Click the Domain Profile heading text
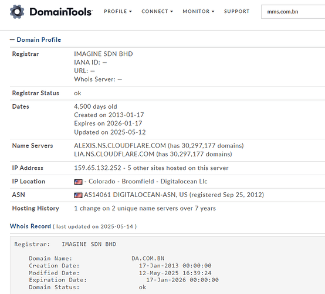The image size is (325, 294). pos(39,39)
